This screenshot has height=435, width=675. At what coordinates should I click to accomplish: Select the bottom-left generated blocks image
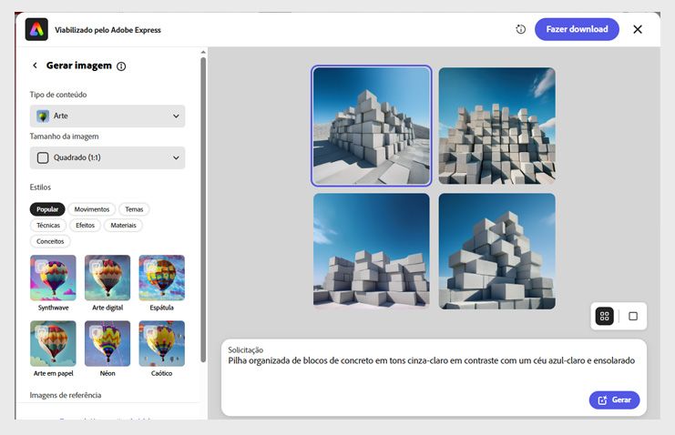(x=371, y=251)
